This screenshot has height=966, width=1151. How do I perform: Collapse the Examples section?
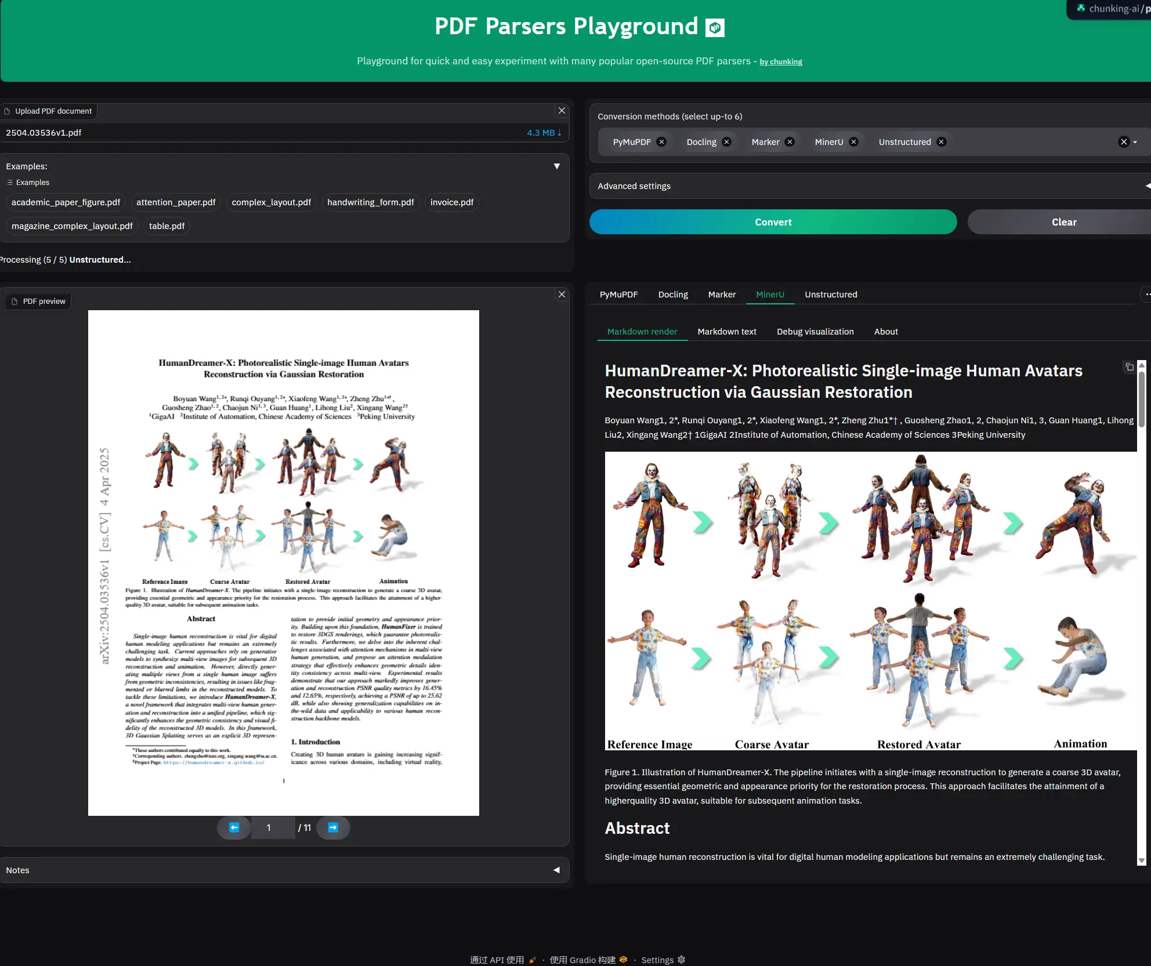(x=557, y=166)
